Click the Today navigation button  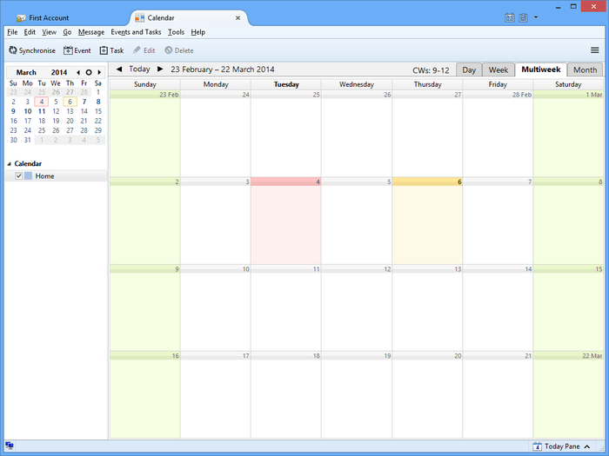pyautogui.click(x=139, y=69)
